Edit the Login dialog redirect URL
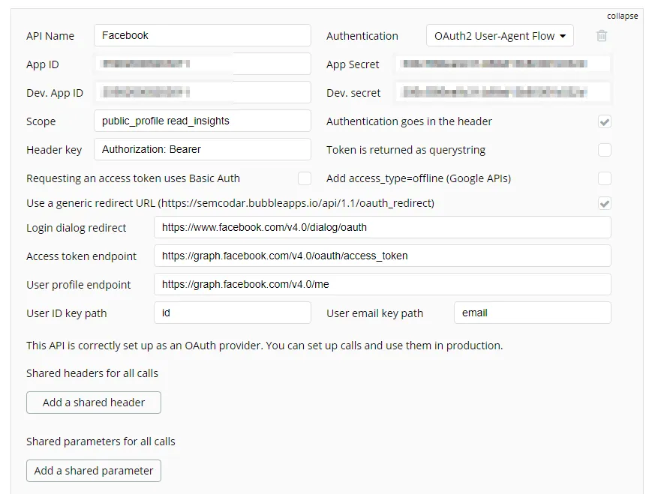Image resolution: width=649 pixels, height=494 pixels. coord(382,227)
